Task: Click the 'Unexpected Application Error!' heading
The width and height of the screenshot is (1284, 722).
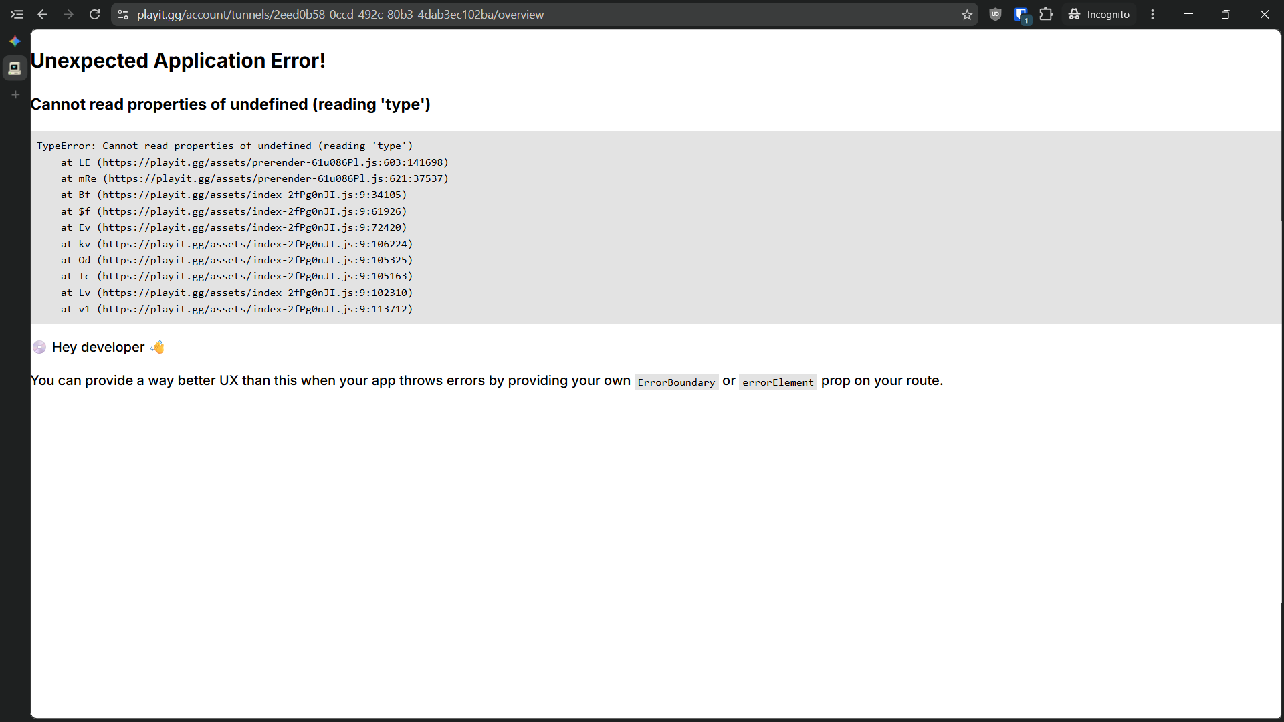Action: coord(178,61)
